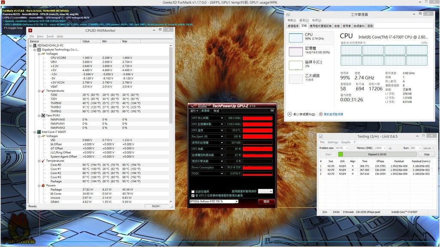Open the HWMonitor Help menu

60,36
